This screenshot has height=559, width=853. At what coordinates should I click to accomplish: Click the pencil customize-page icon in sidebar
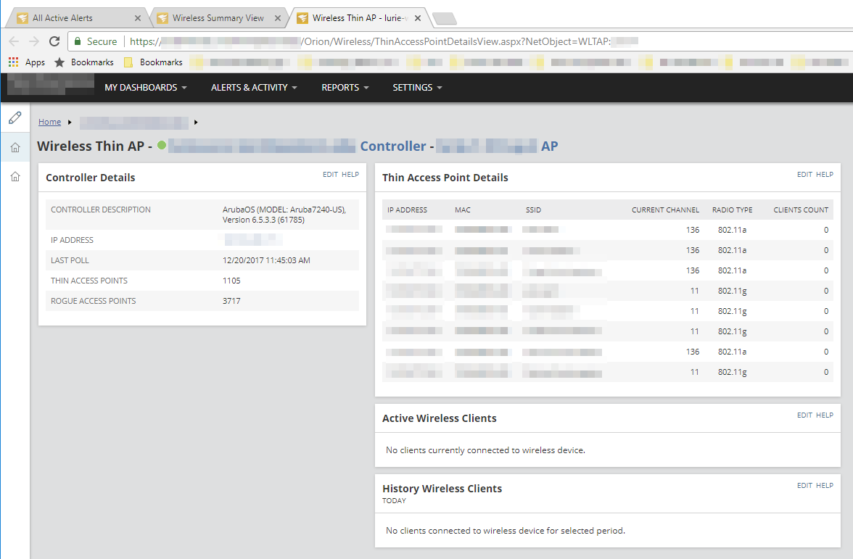[x=15, y=117]
